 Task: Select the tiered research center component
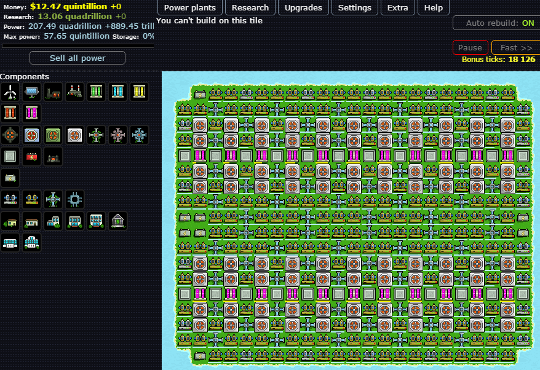pos(32,242)
